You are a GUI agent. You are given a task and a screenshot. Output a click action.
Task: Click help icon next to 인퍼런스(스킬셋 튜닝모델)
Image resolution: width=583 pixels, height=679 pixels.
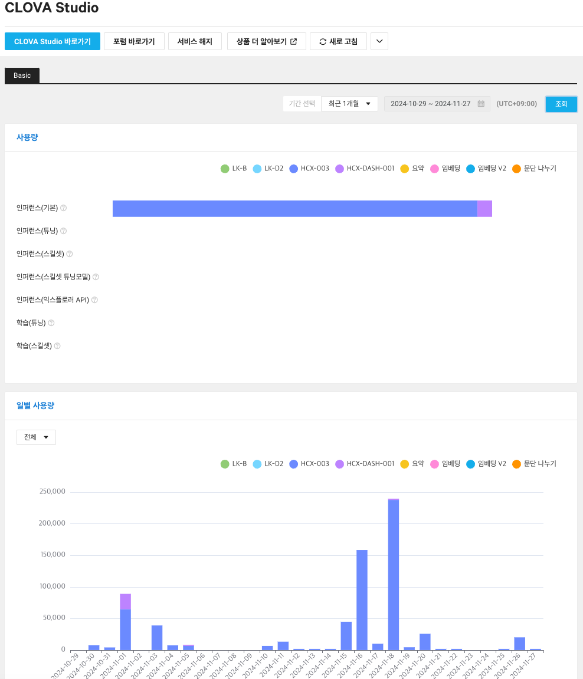coord(96,276)
